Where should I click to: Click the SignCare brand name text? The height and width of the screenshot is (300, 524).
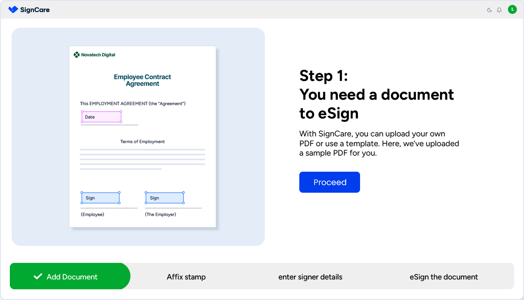[35, 9]
